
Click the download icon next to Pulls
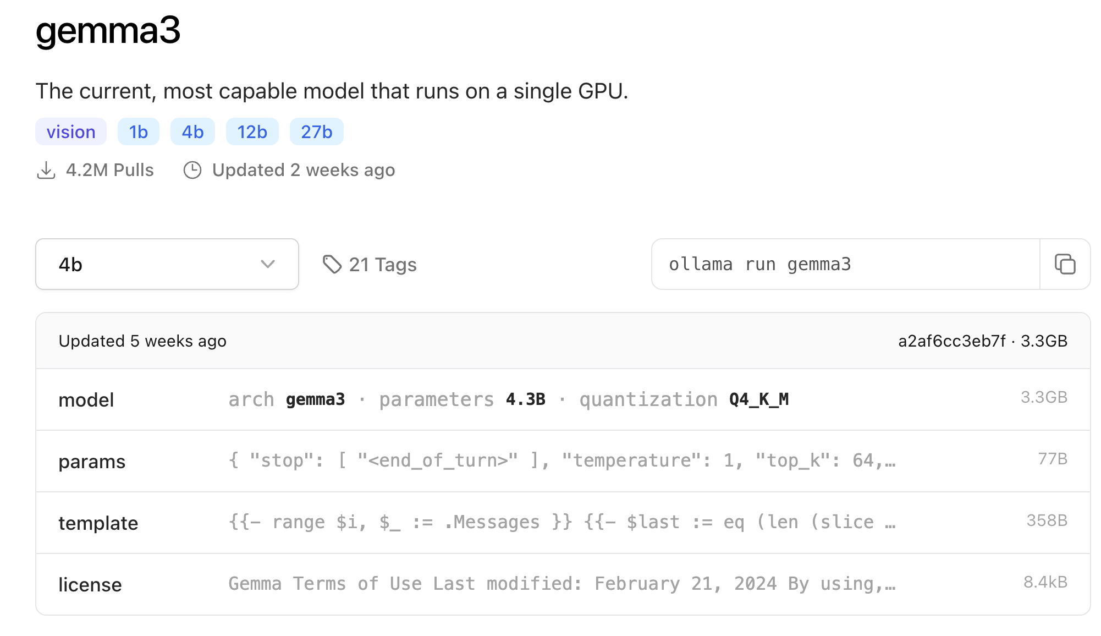tap(46, 171)
